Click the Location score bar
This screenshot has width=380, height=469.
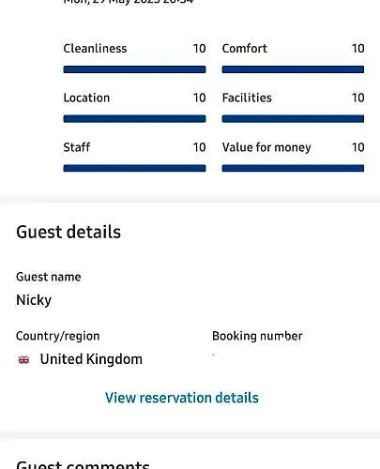(134, 119)
